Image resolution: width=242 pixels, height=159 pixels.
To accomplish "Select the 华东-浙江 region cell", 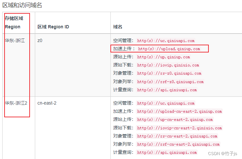I will (x=15, y=41).
